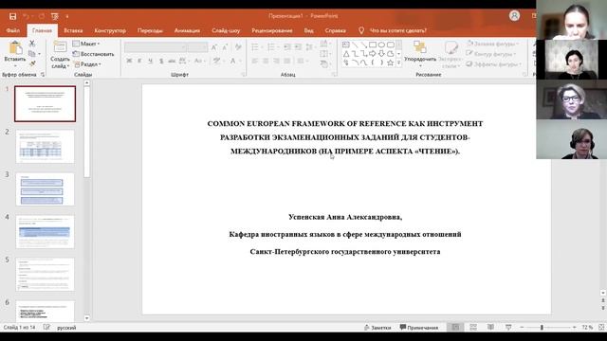The image size is (607, 341).
Task: Expand the shapes gallery More arrow
Action: click(x=398, y=63)
